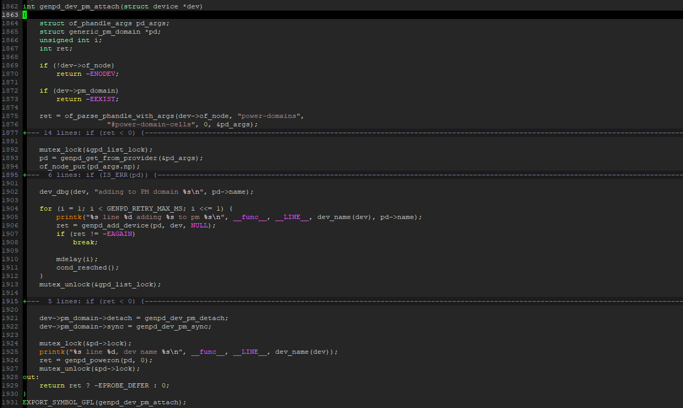Click the highlighted opening brace on line 1863
This screenshot has width=683, height=408.
24,14
